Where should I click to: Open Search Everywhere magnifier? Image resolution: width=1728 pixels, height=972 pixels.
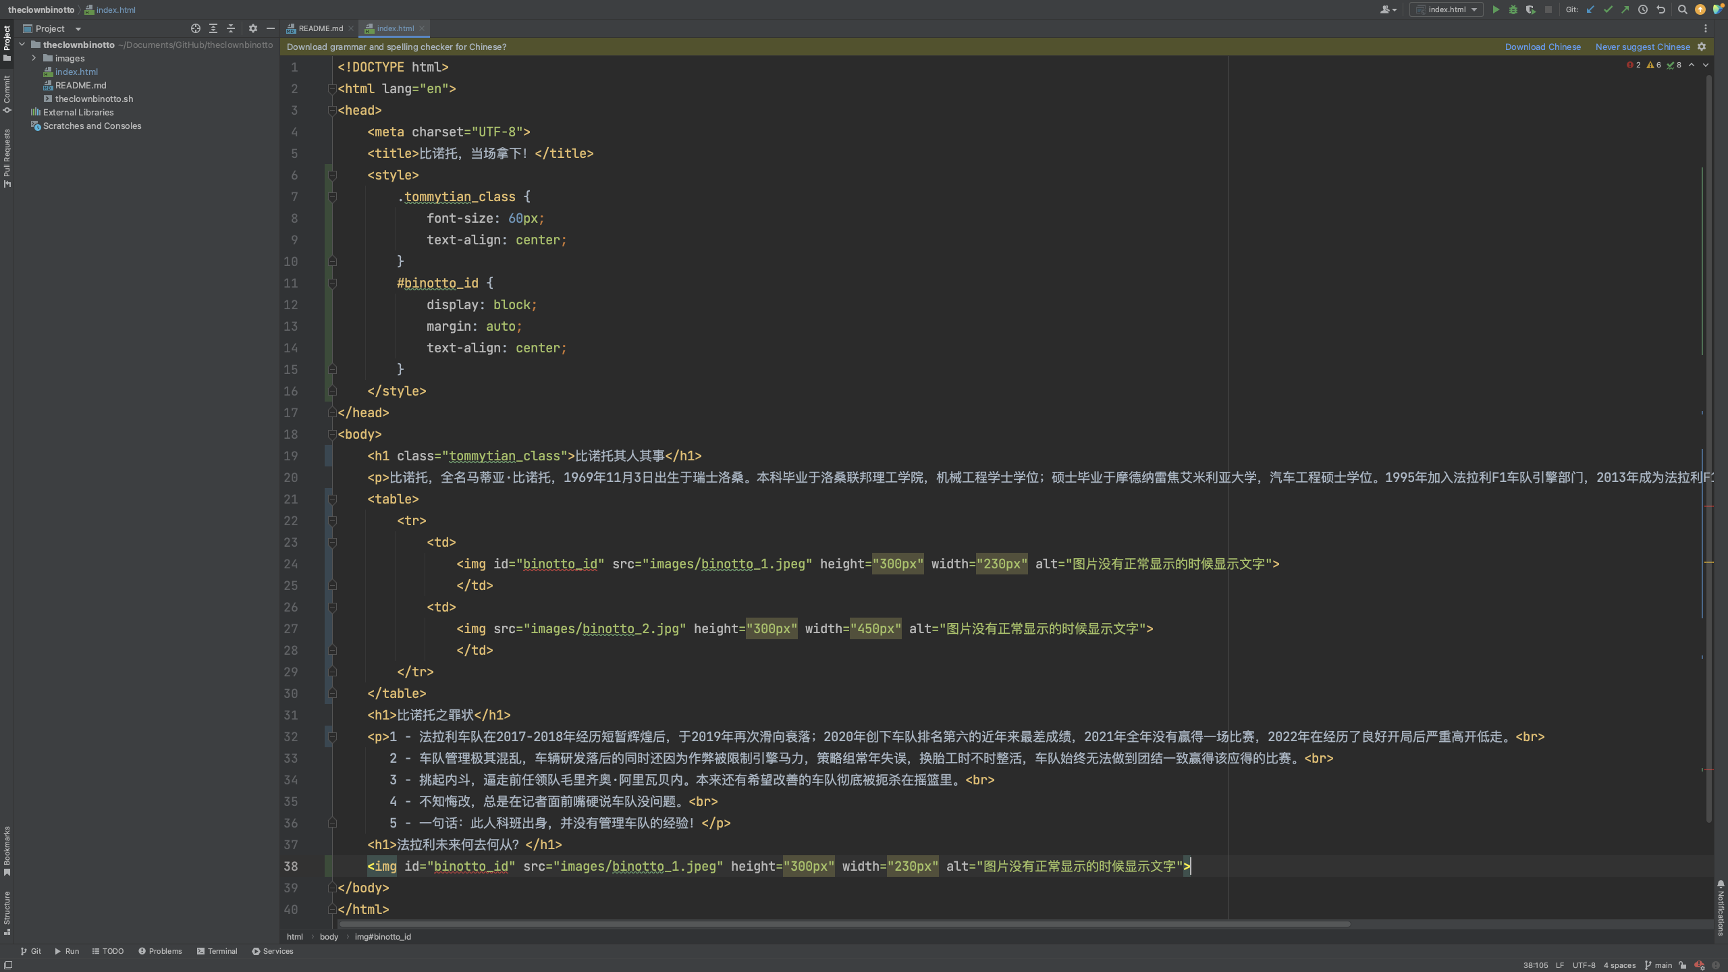1683,9
